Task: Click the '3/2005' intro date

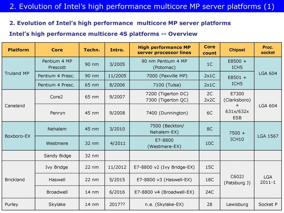Action: point(117,64)
